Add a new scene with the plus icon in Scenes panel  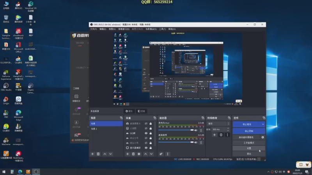point(92,154)
